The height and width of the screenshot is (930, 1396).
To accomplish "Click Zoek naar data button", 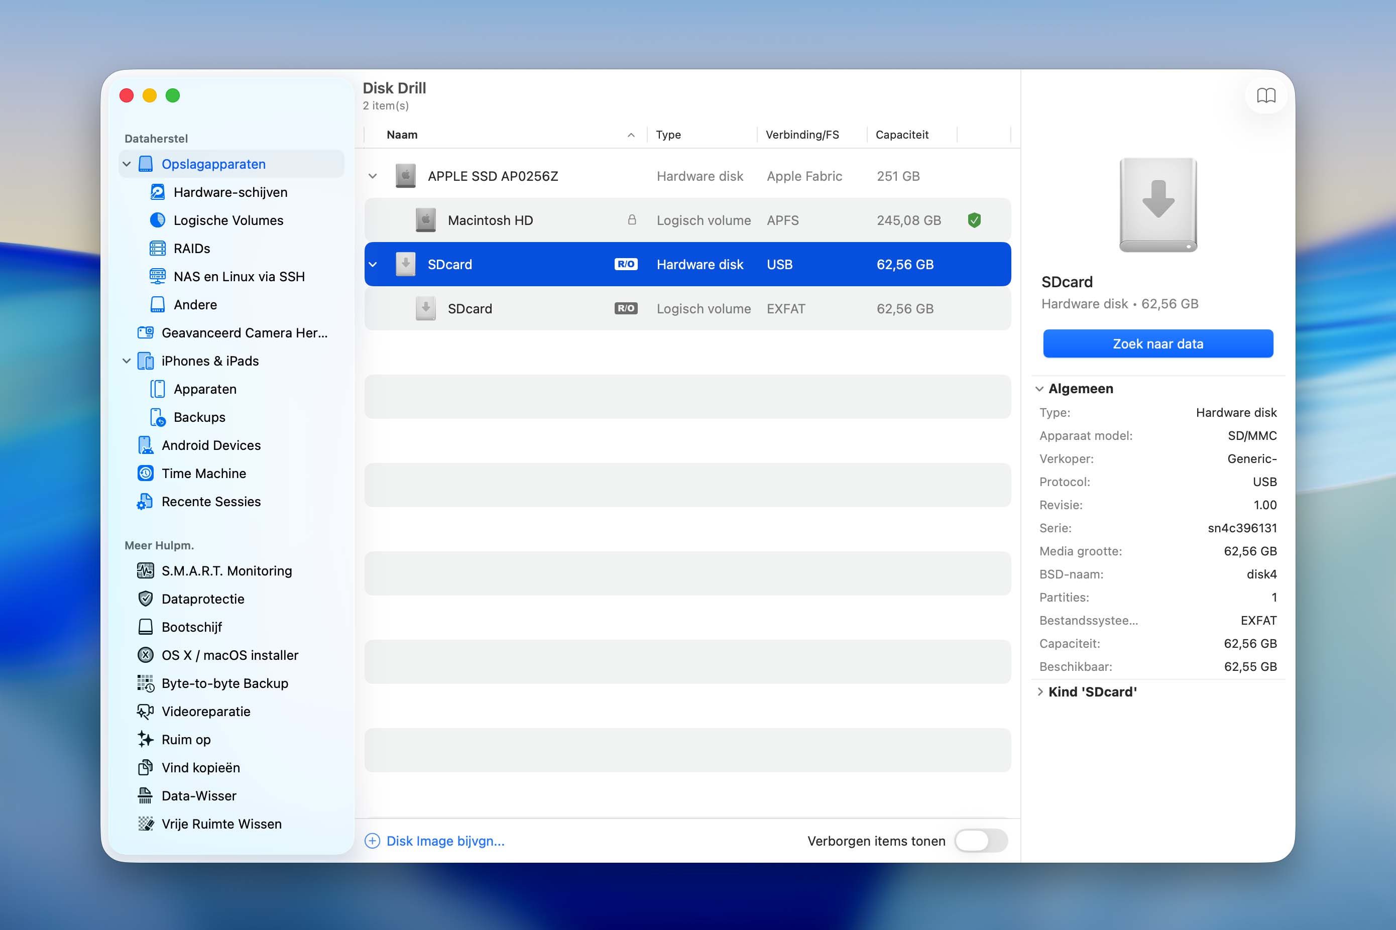I will click(x=1157, y=343).
